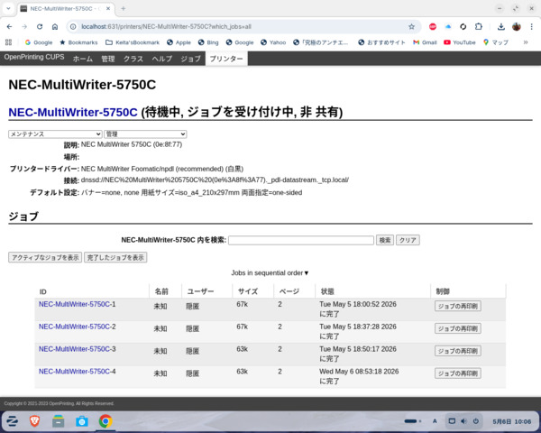Image resolution: width=541 pixels, height=433 pixels.
Task: Open the Bing bookmark
Action: coord(208,42)
